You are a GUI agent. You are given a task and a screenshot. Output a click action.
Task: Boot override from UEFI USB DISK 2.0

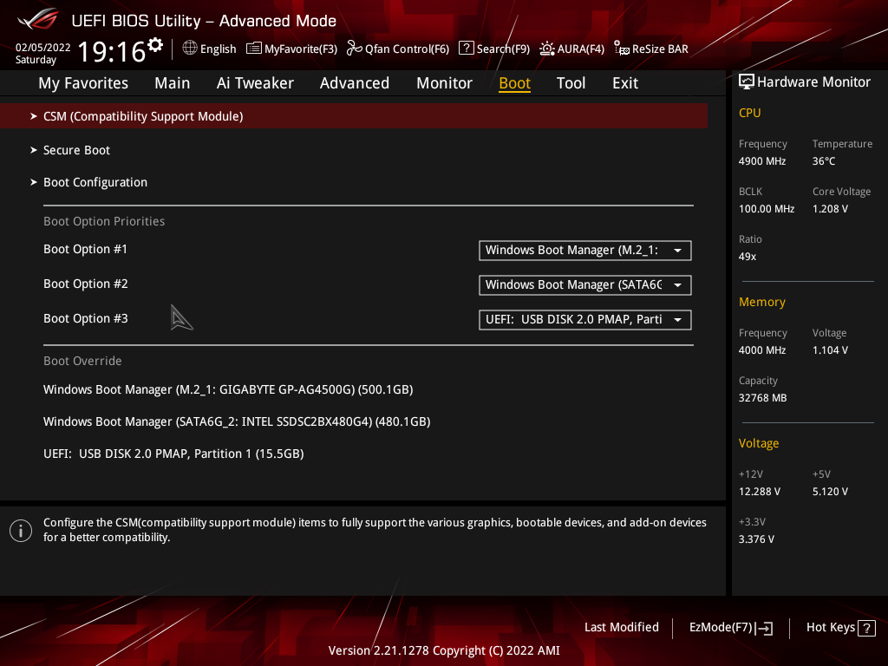[x=173, y=454]
